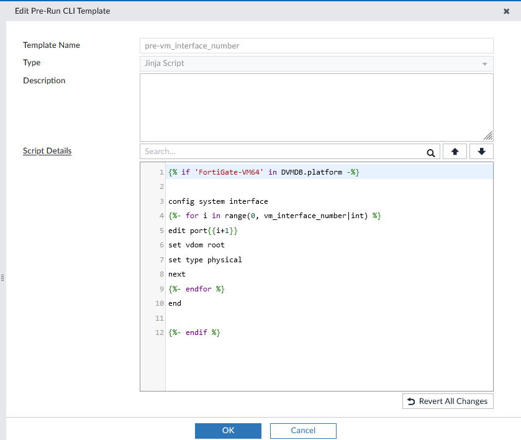Click the Cancel button
The width and height of the screenshot is (521, 440).
(302, 430)
